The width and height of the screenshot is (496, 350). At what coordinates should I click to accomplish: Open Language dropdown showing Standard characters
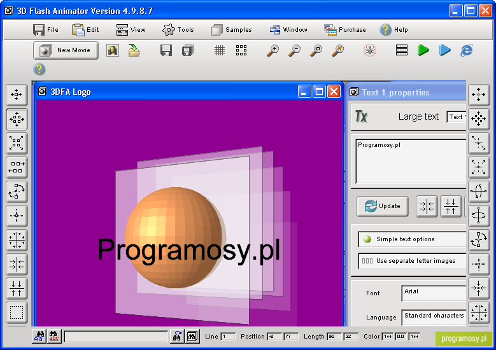pos(434,317)
